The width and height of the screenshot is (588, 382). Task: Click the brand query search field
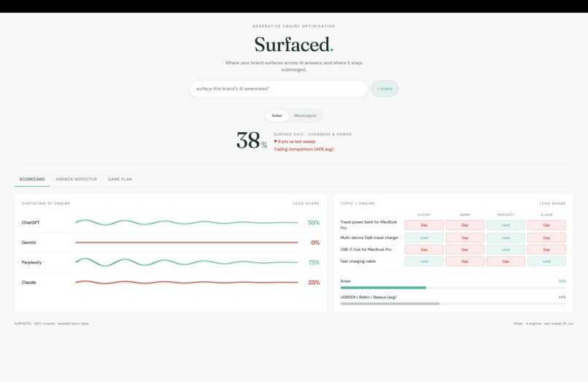(278, 88)
